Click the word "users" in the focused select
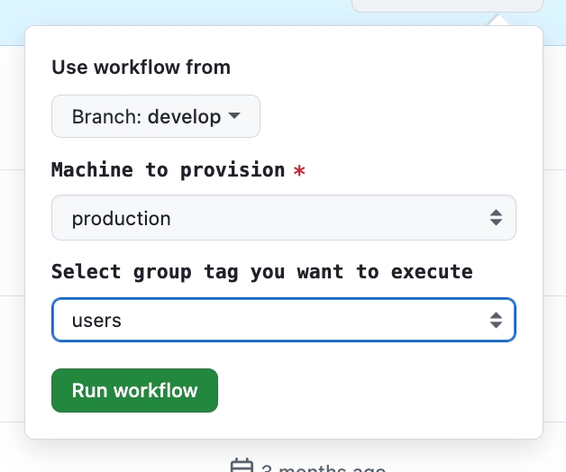 coord(96,320)
